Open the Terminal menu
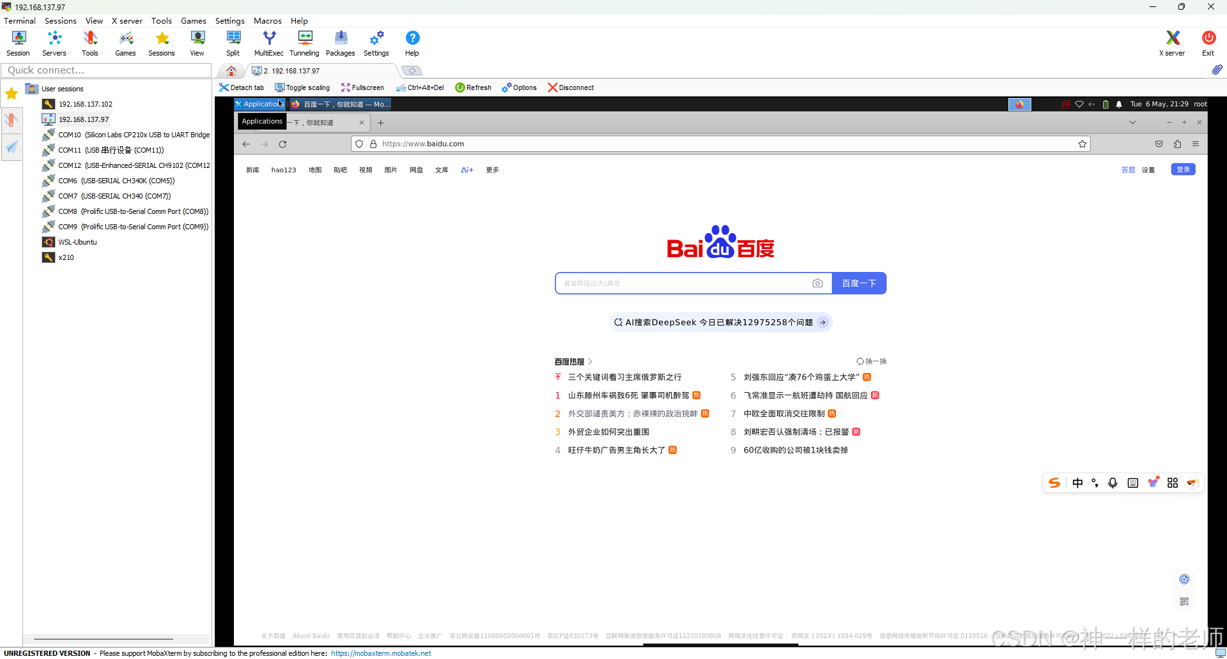Image resolution: width=1227 pixels, height=659 pixels. click(x=20, y=21)
